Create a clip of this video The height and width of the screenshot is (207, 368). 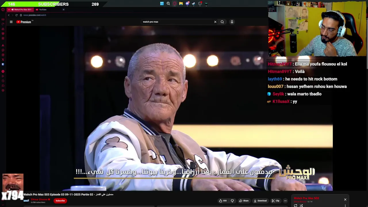coord(275,201)
